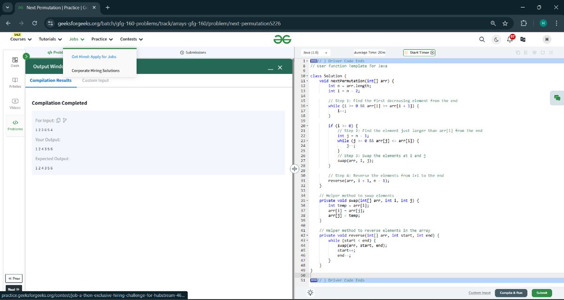Open browser zoom magnifier in address bar
Image resolution: width=564 pixels, height=300 pixels.
tap(493, 23)
